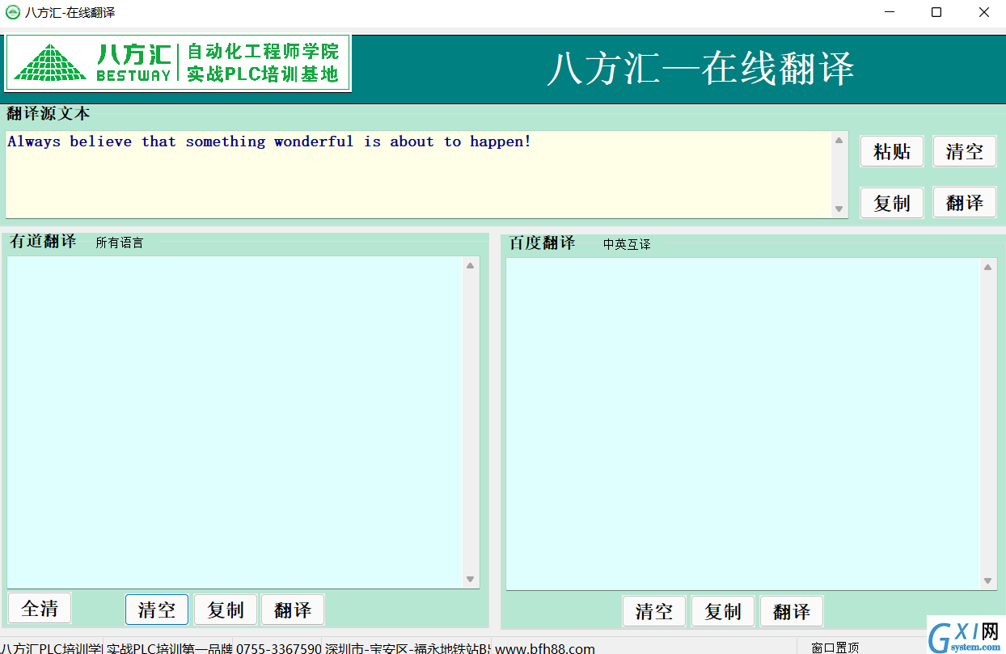Click the 有道翻译 box scroll-up arrow
Image resolution: width=1006 pixels, height=654 pixels.
coord(471,265)
